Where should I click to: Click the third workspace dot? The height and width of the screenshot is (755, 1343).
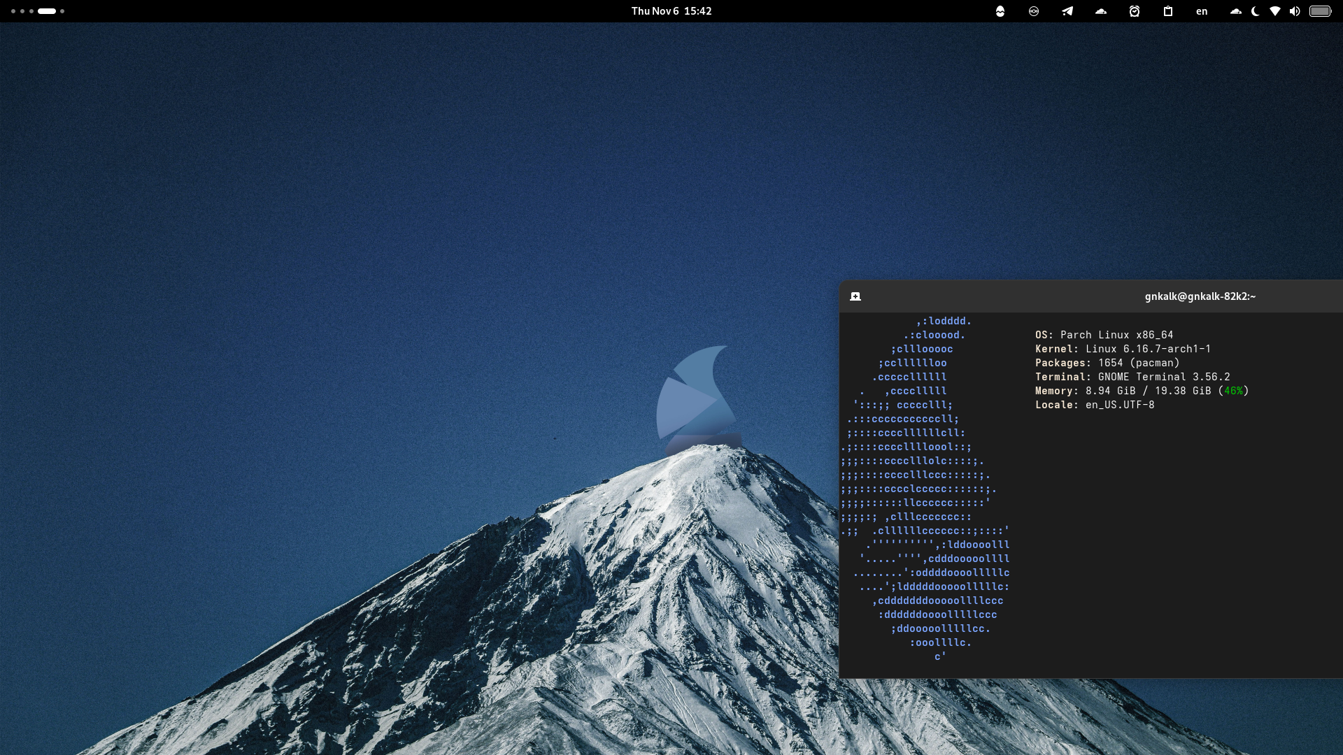31,11
